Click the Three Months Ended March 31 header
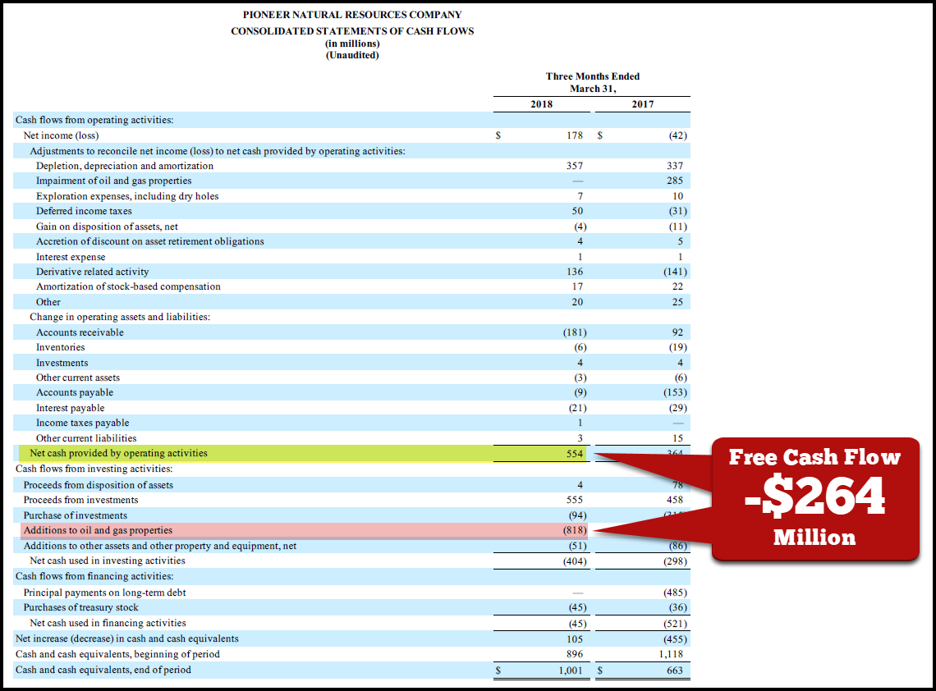936x691 pixels. point(592,82)
